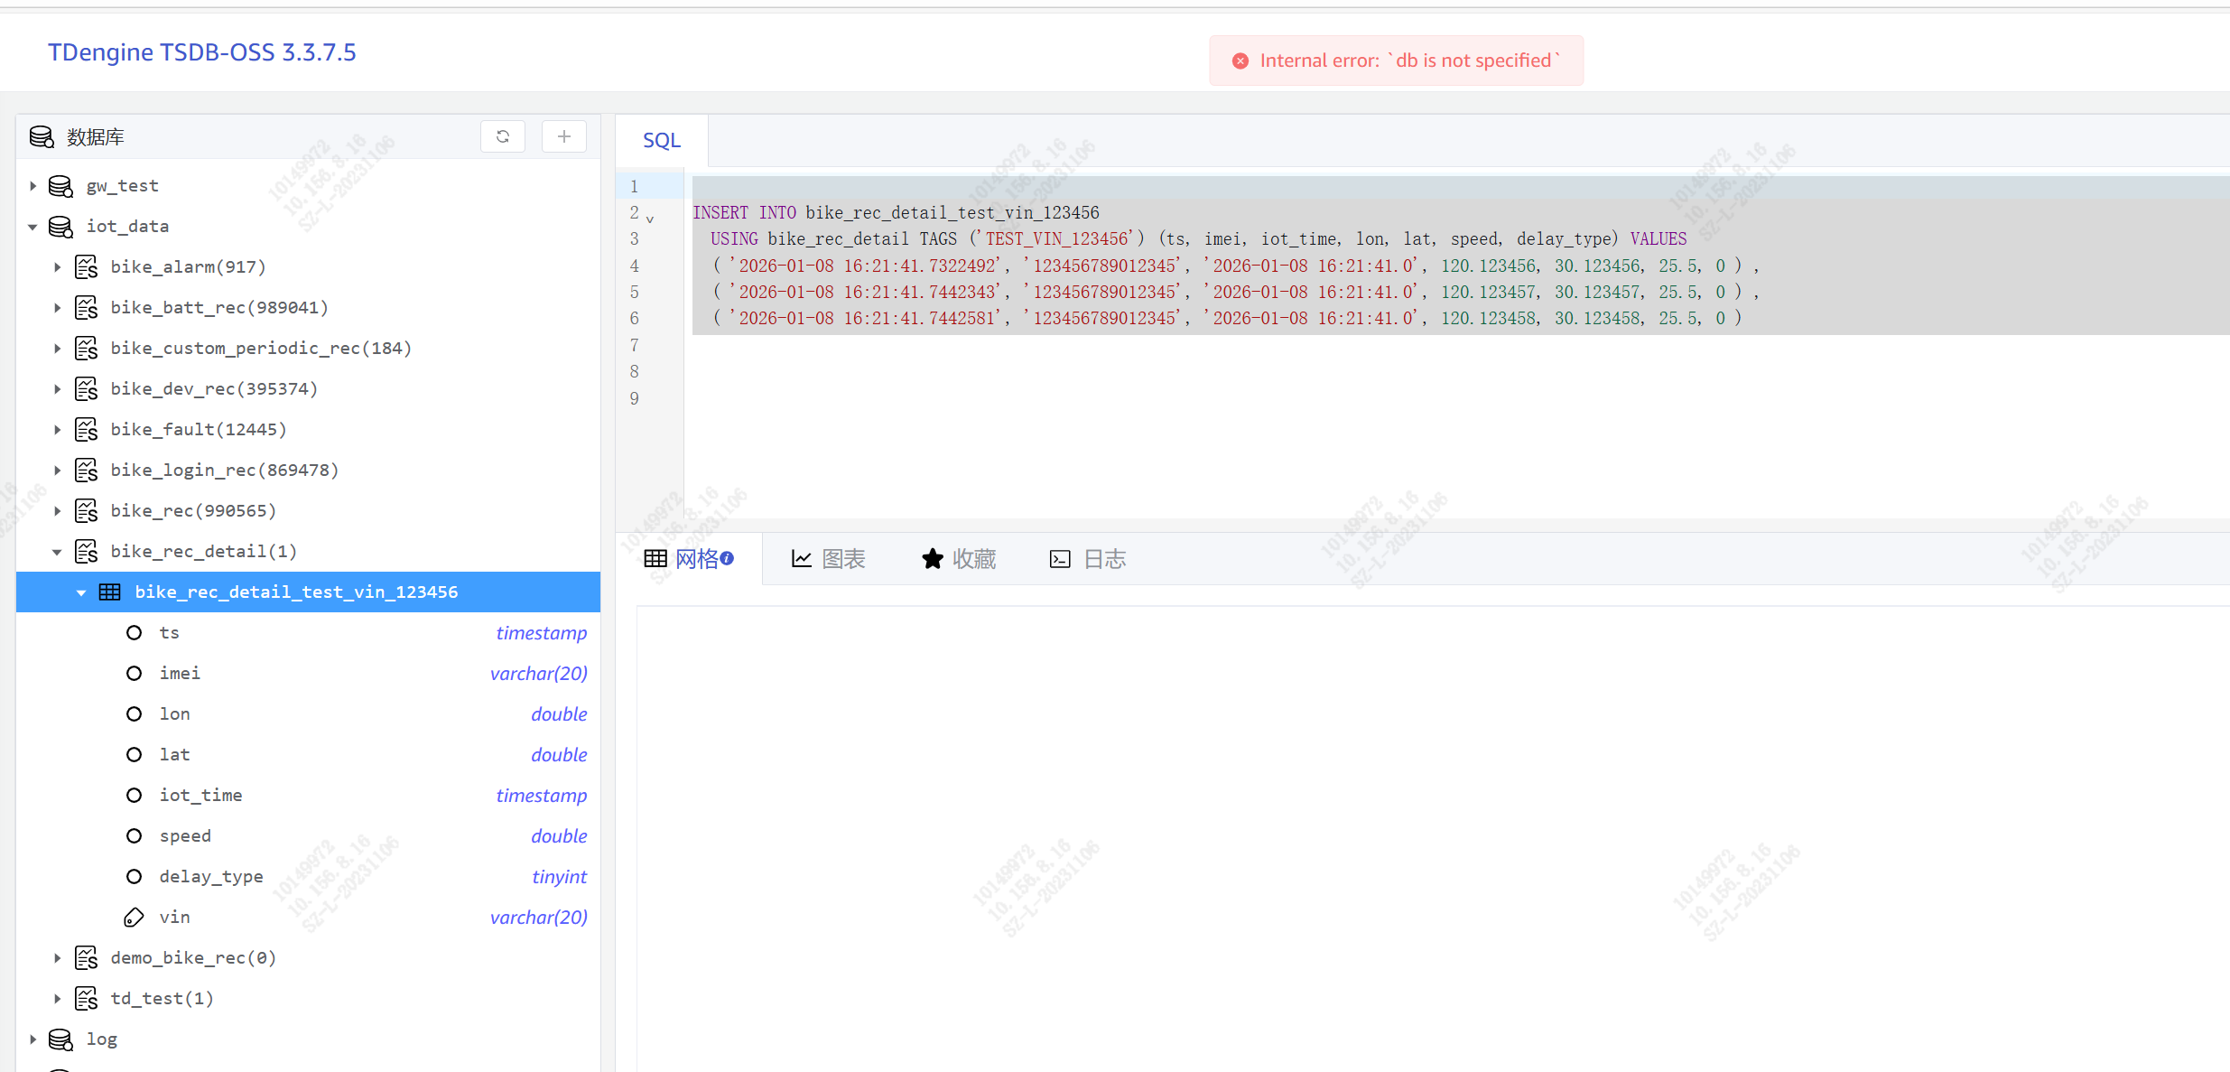Collapse the iot_data database node
Viewport: 2230px width, 1072px height.
(33, 227)
